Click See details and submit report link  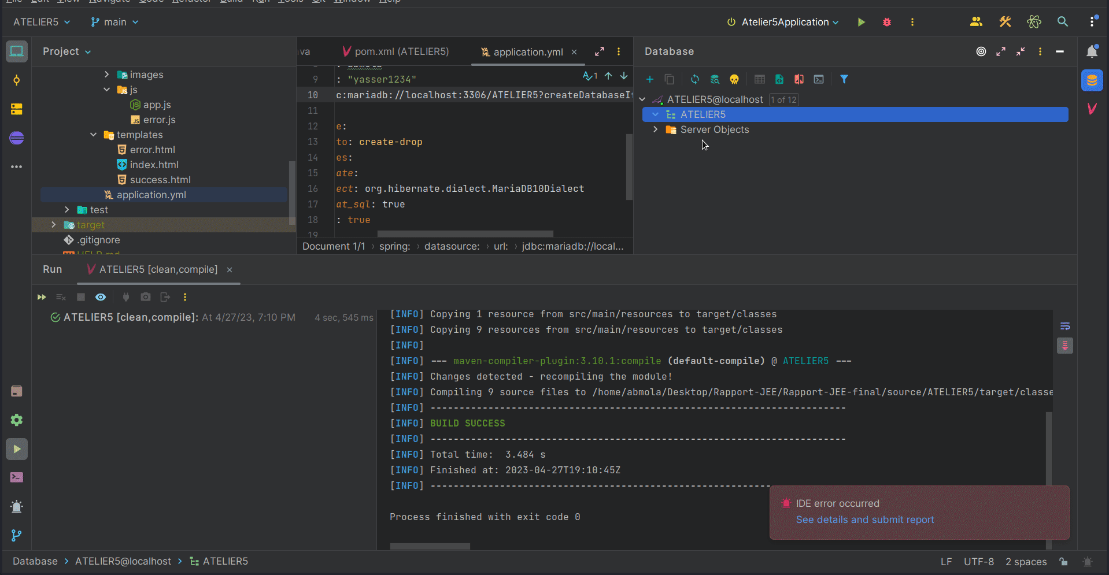[x=864, y=520]
